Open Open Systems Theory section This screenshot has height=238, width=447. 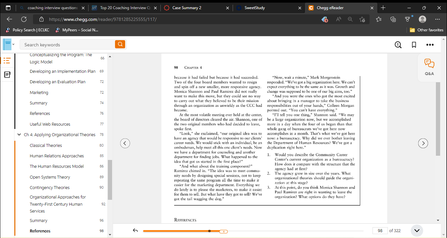click(50, 177)
